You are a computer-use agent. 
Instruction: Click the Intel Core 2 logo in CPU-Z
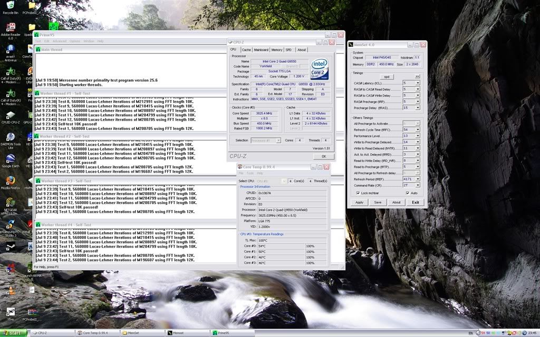coord(319,69)
